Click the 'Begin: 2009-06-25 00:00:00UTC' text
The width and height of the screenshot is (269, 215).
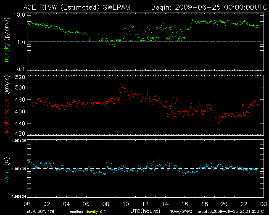[209, 8]
